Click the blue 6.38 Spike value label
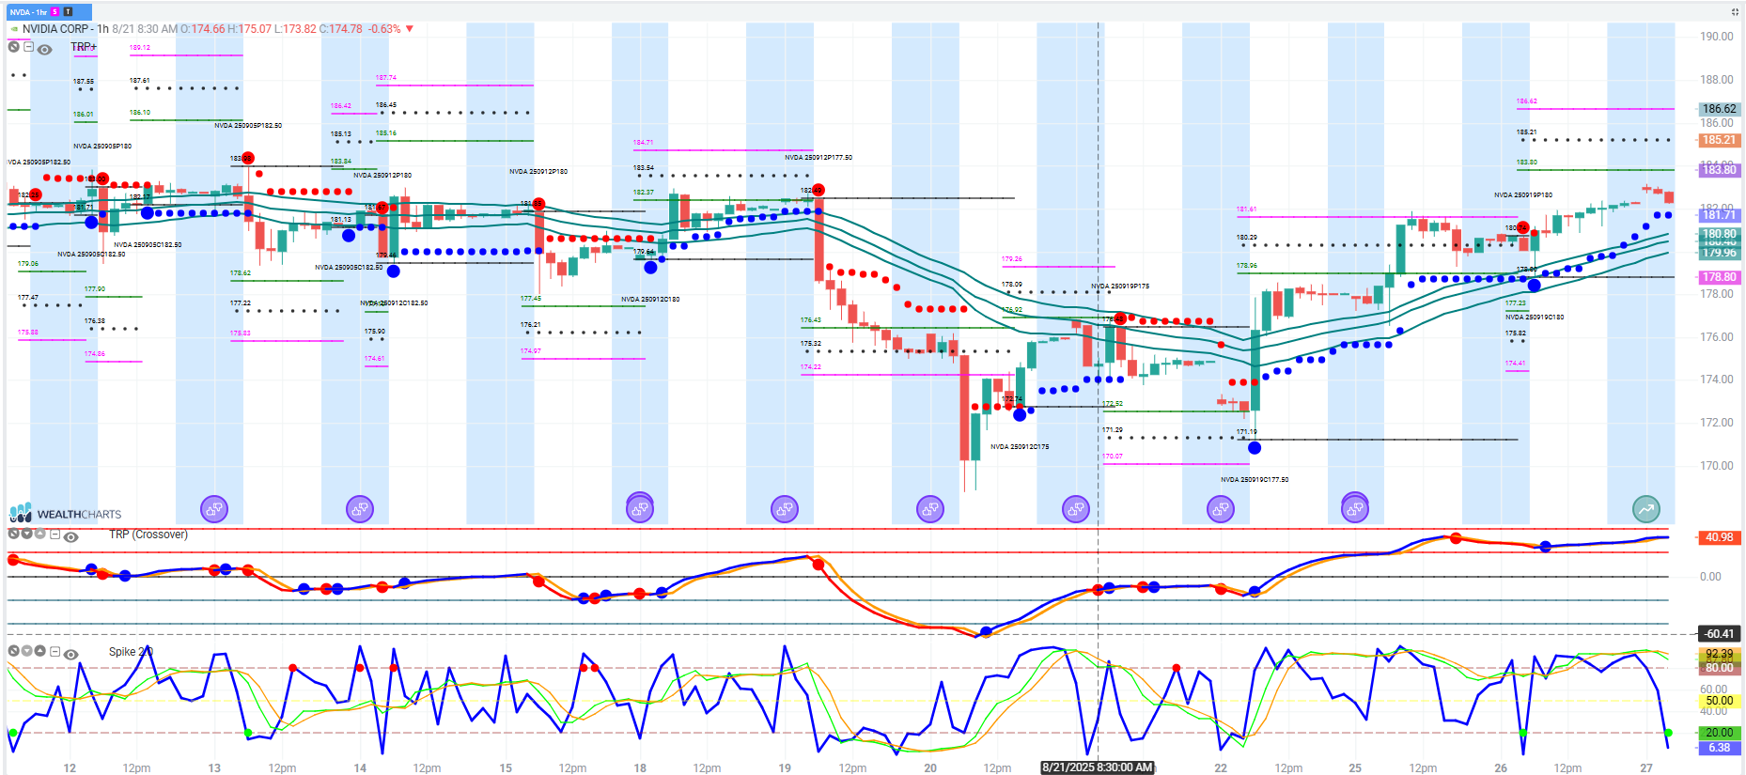1746x775 pixels. (x=1720, y=748)
